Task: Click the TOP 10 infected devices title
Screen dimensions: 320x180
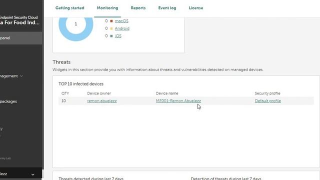Action: tap(81, 84)
